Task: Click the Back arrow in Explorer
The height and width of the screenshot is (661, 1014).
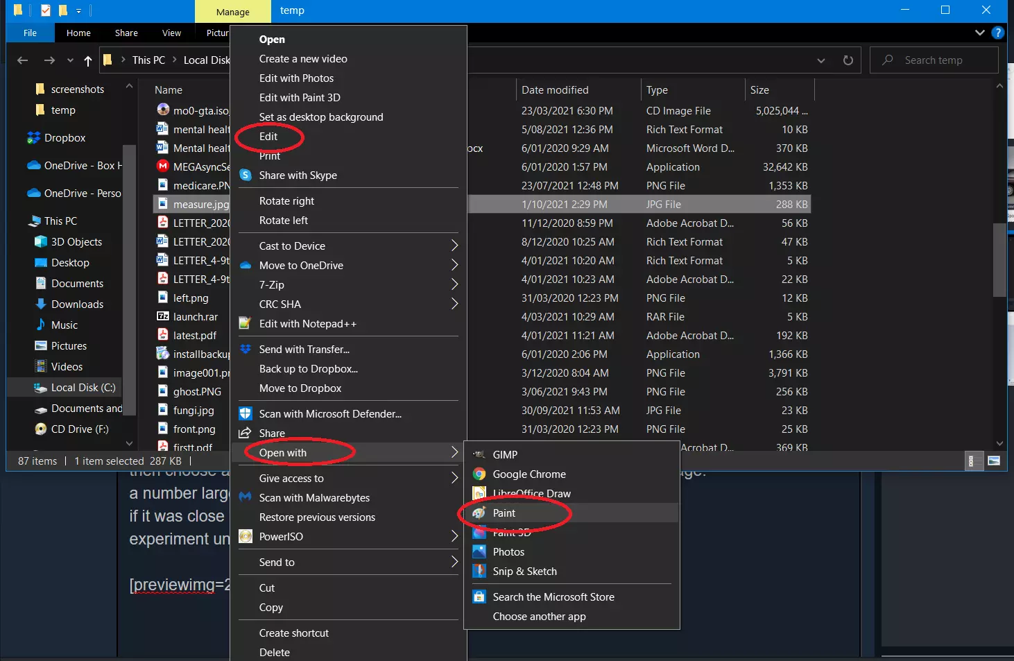Action: (x=22, y=60)
